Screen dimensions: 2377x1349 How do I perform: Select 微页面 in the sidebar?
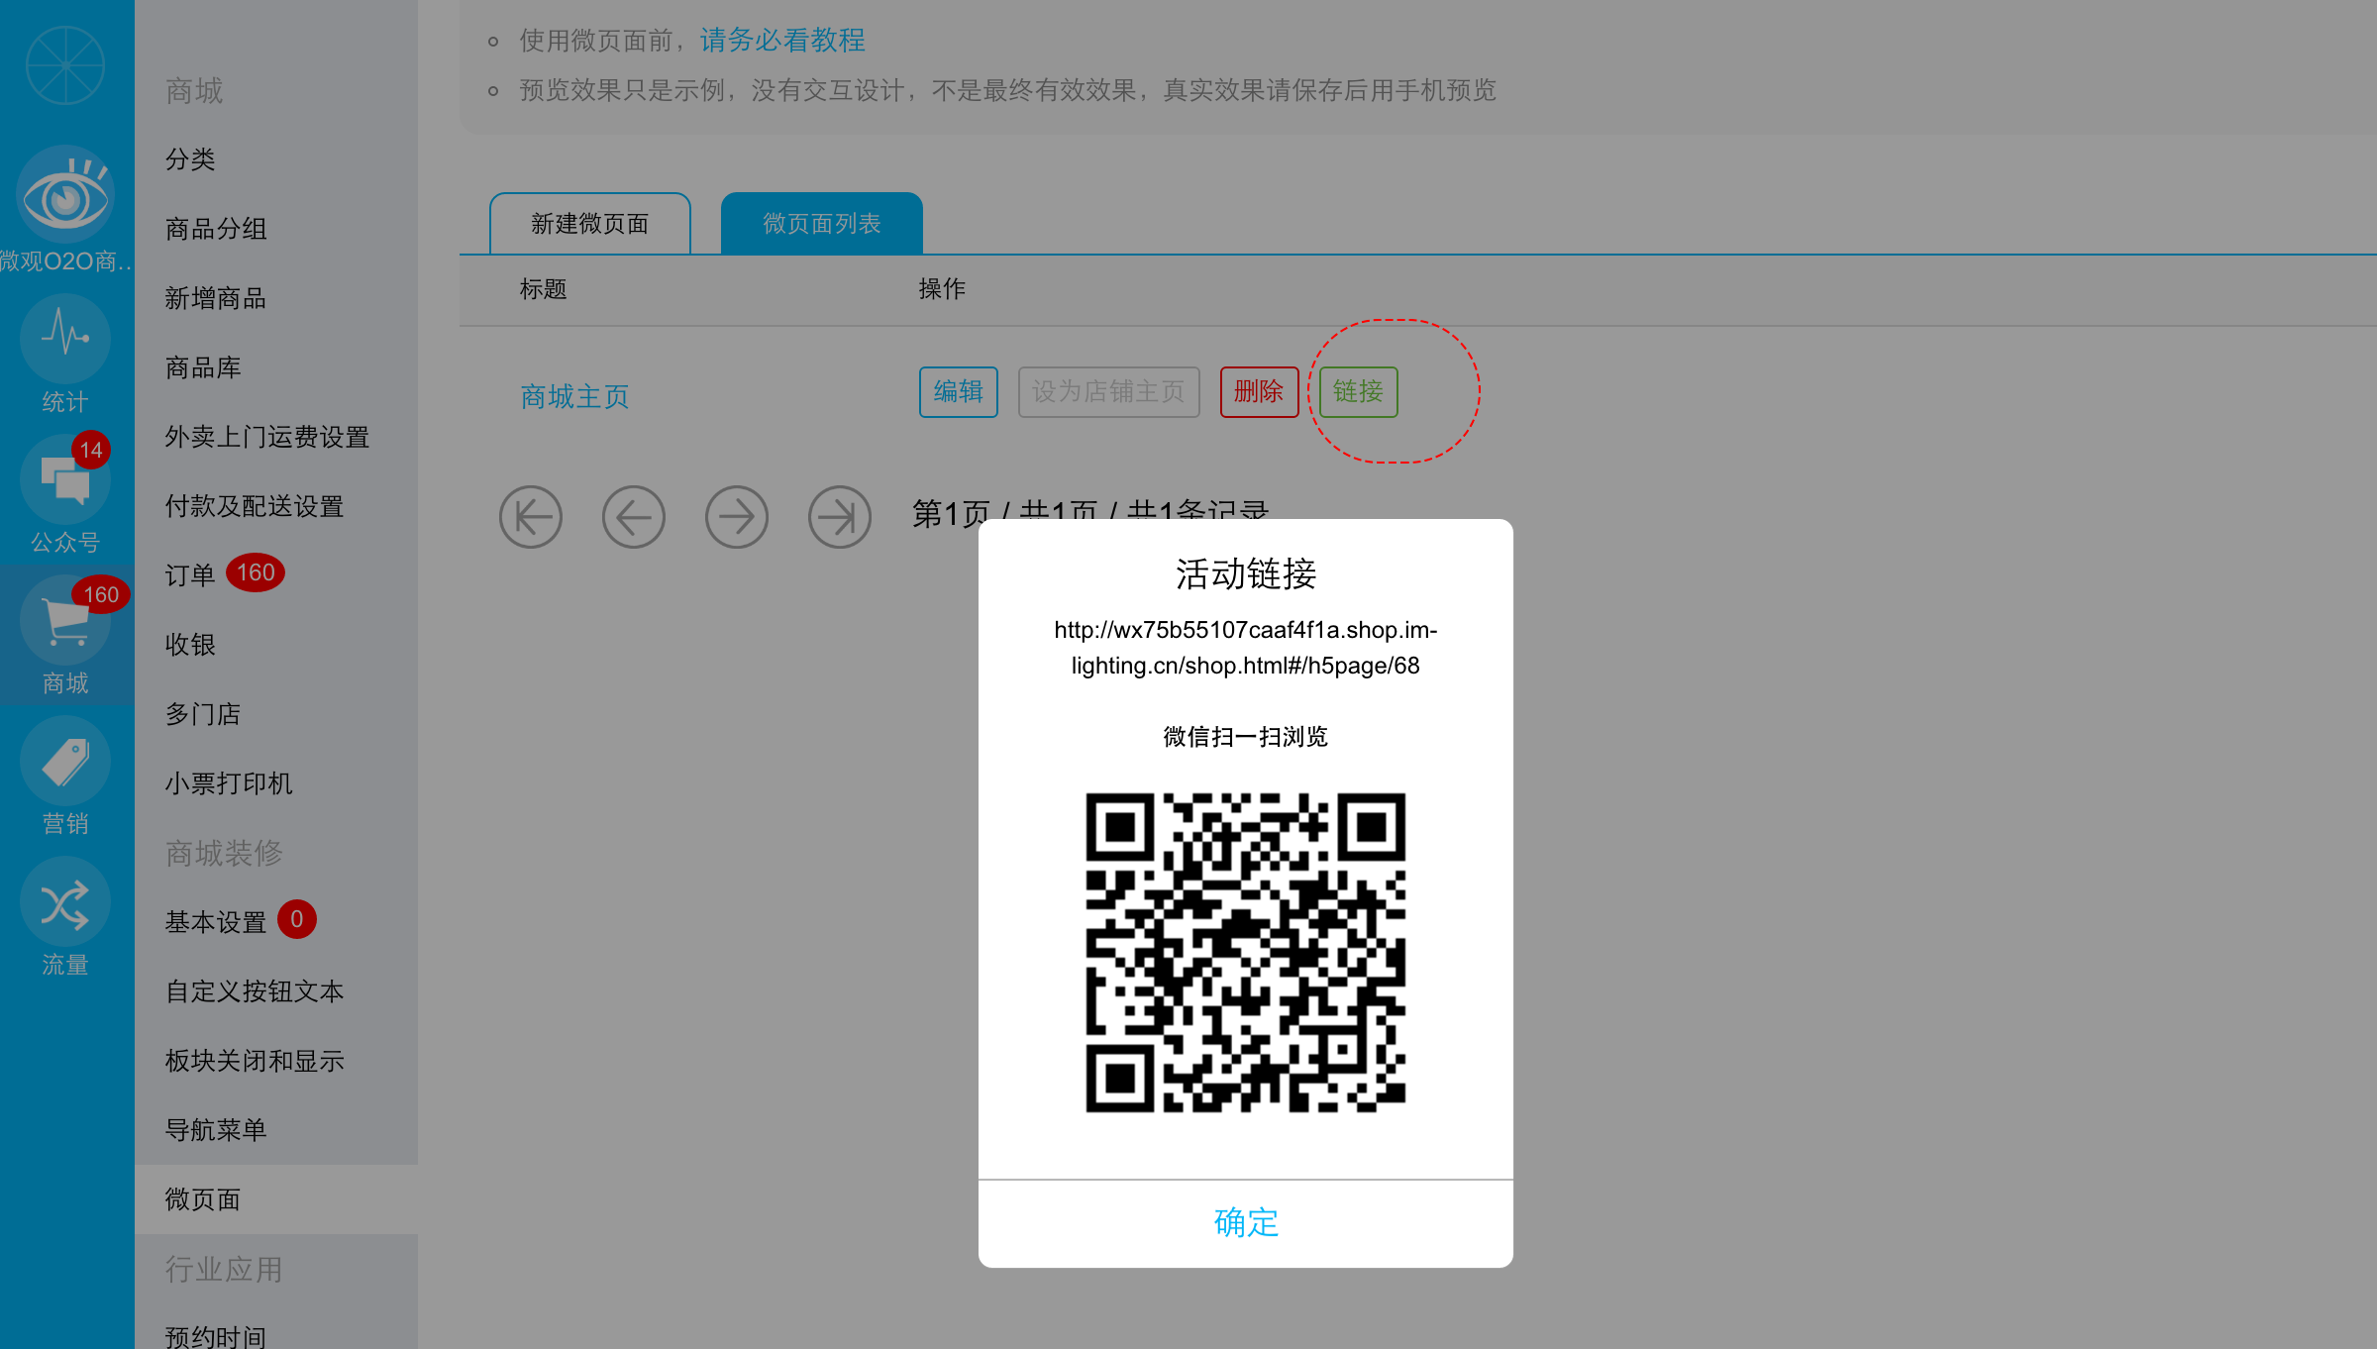276,1199
